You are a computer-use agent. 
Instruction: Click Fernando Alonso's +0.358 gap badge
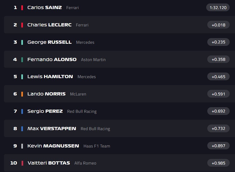point(218,59)
